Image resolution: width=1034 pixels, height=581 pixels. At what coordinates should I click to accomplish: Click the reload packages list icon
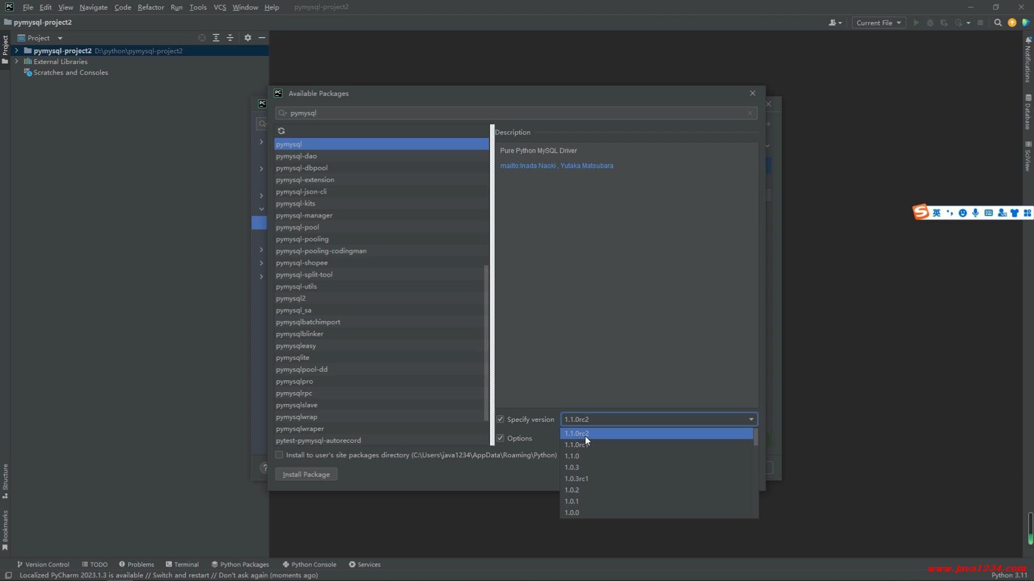(281, 131)
